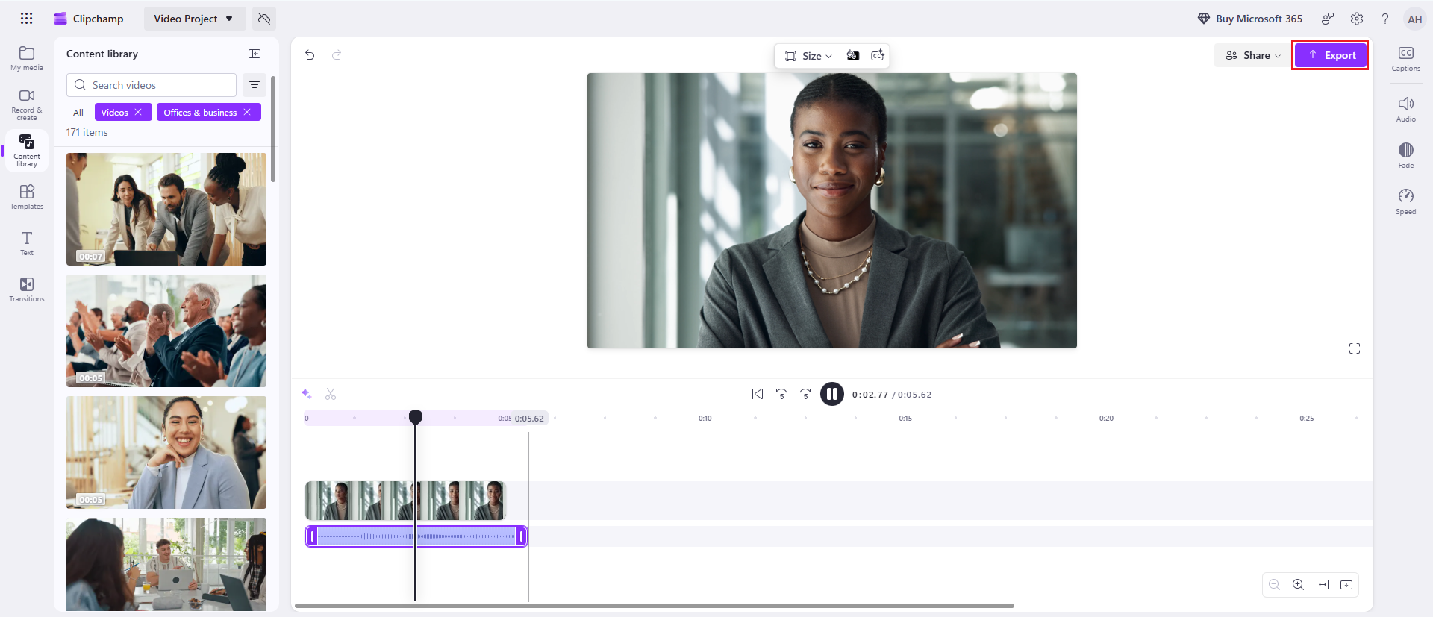Collapse the Content library panel
This screenshot has width=1433, height=617.
[255, 54]
